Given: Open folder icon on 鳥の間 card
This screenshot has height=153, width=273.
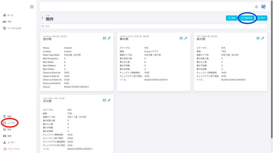Looking at the screenshot, I should 258,38.
